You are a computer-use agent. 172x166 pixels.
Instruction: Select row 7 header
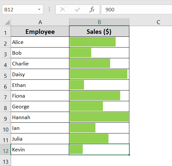5,96
